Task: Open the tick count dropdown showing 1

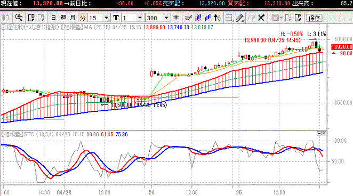Action: pyautogui.click(x=140, y=18)
